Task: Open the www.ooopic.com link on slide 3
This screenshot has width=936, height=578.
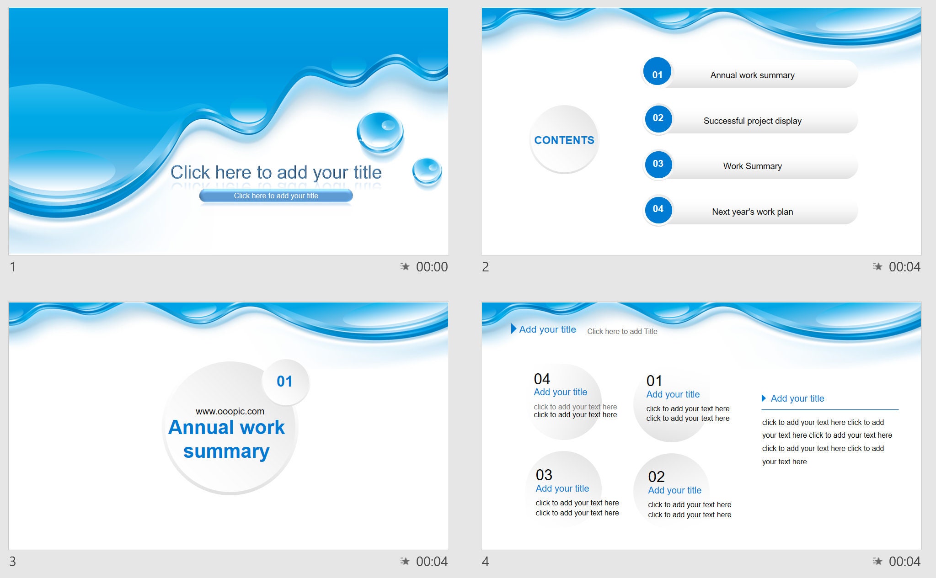Action: click(x=230, y=410)
